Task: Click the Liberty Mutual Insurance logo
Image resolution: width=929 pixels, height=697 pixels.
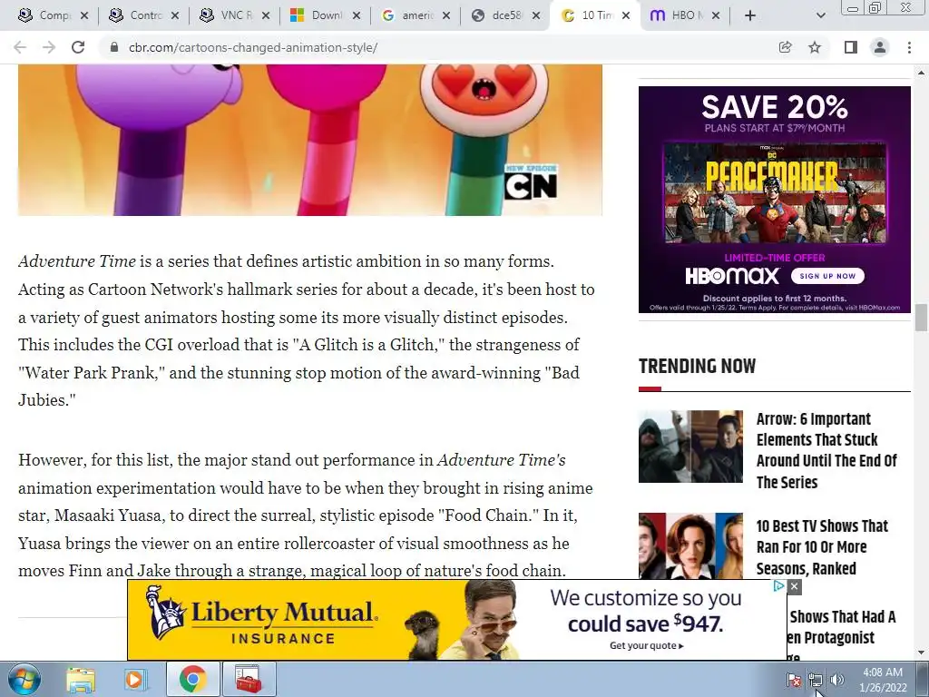Action: coord(260,616)
